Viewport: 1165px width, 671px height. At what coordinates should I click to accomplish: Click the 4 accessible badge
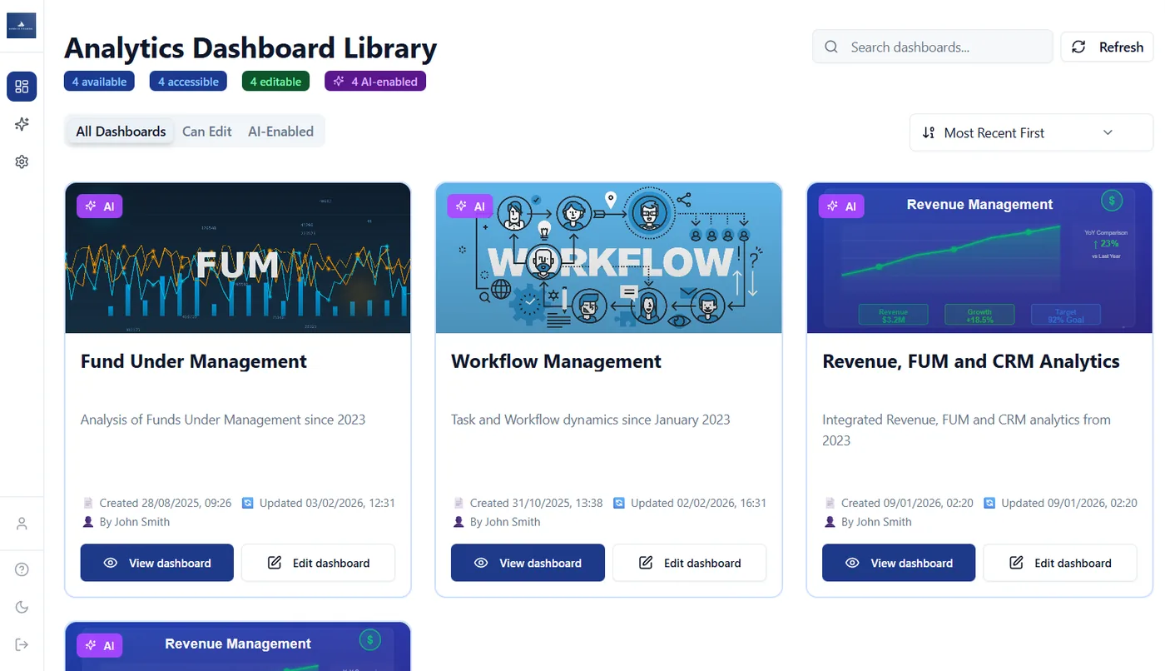[188, 82]
